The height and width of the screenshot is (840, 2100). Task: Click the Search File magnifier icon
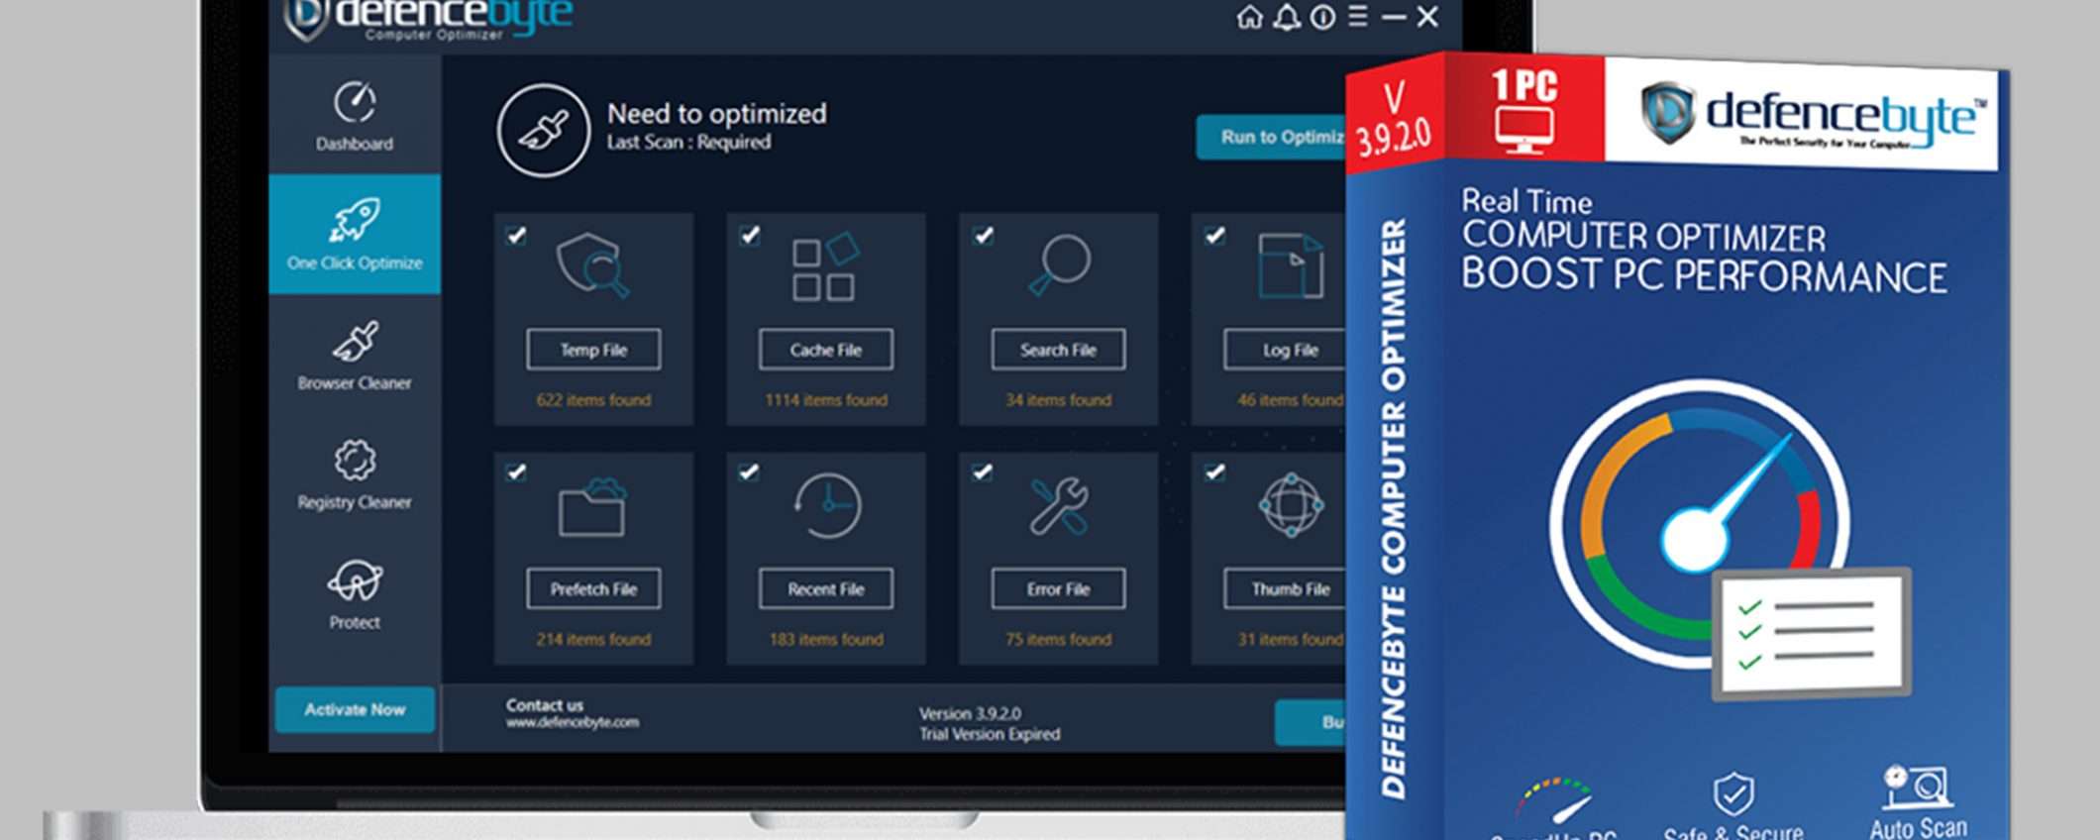click(x=1059, y=264)
